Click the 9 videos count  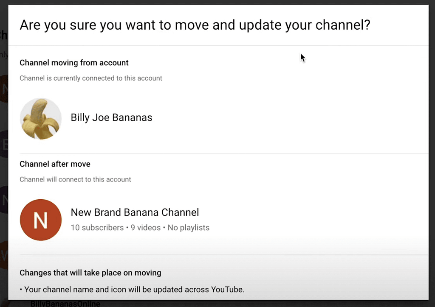[146, 228]
